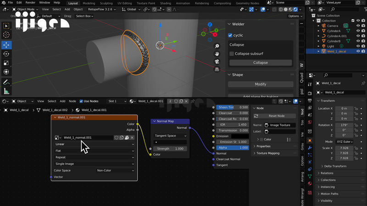This screenshot has width=367, height=206.
Task: Open the Modifiers wrench properties tab
Action: point(310,148)
